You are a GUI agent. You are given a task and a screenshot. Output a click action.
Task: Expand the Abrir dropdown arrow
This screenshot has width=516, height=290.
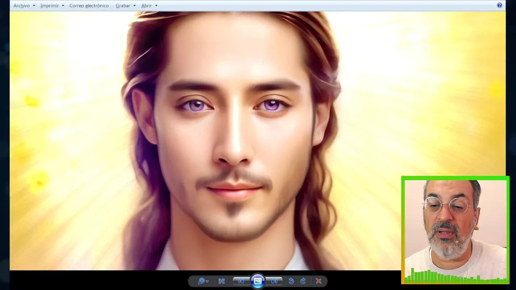point(156,6)
